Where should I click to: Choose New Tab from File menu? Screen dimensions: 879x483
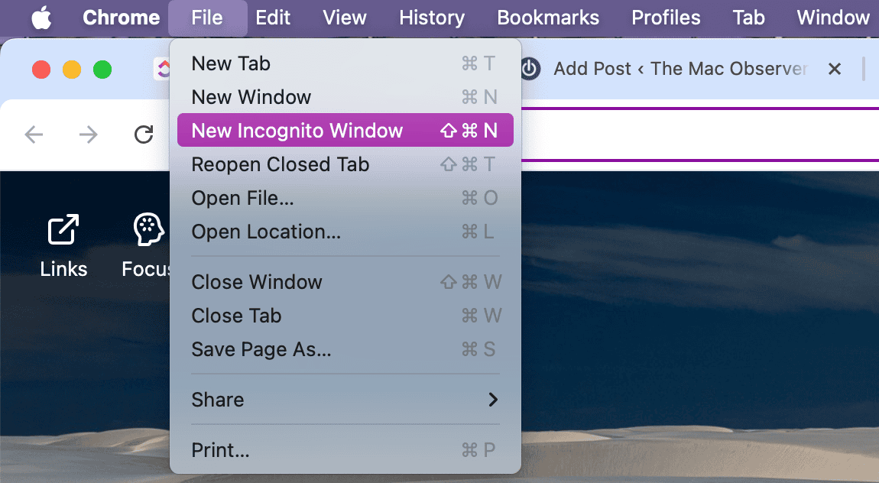click(345, 63)
